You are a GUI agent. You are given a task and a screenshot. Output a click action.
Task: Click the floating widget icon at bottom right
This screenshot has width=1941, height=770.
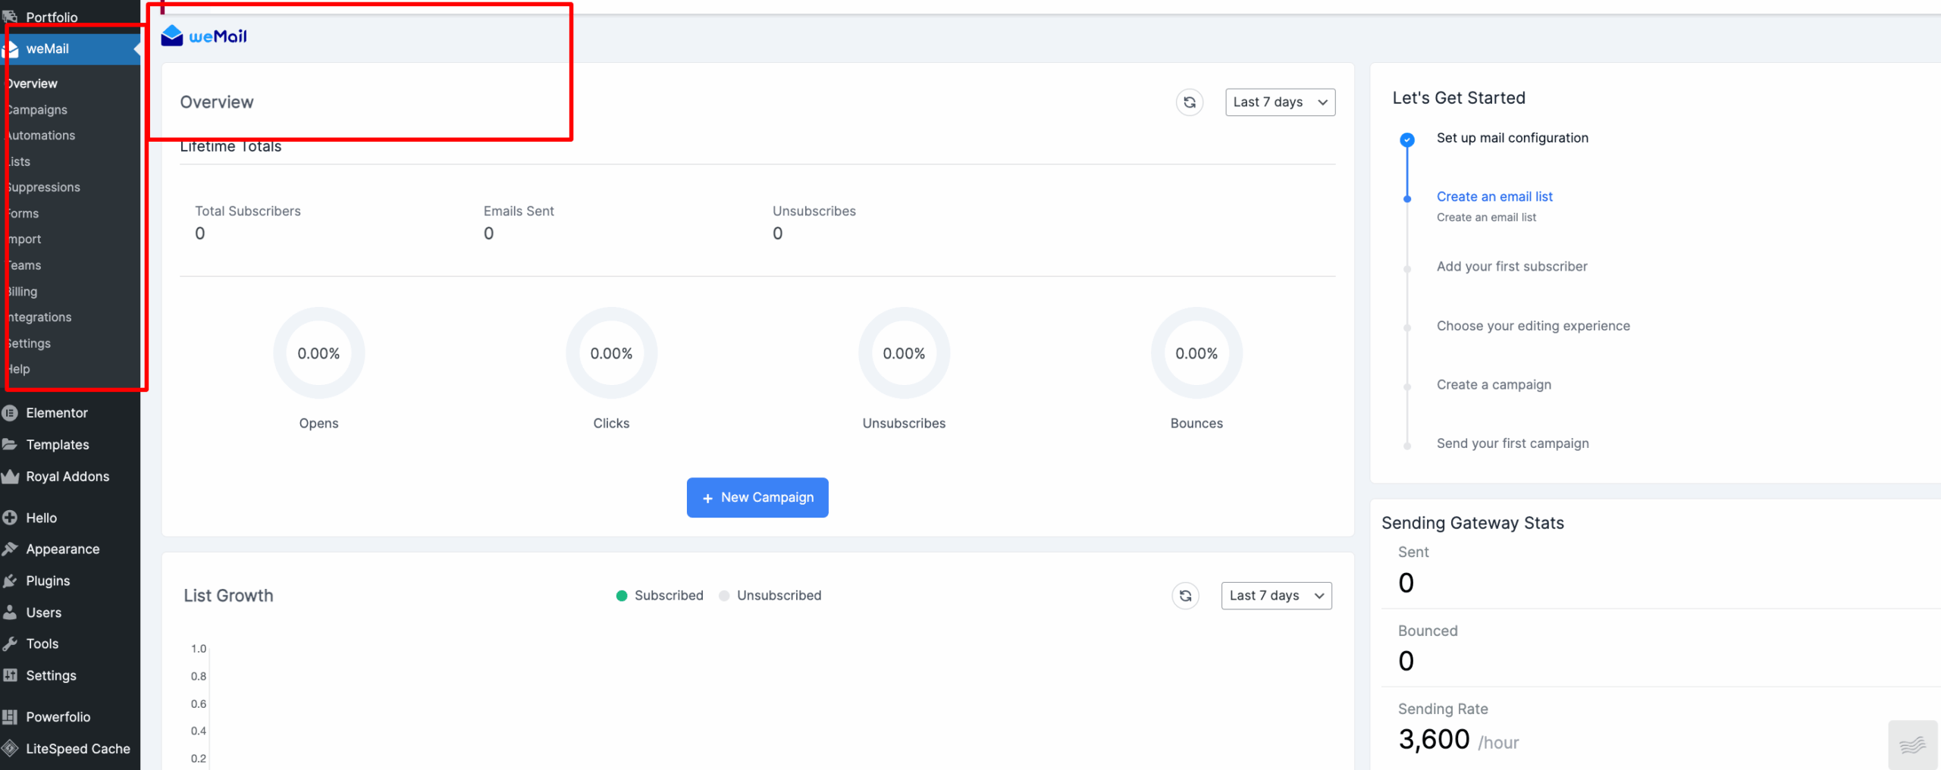(x=1911, y=745)
